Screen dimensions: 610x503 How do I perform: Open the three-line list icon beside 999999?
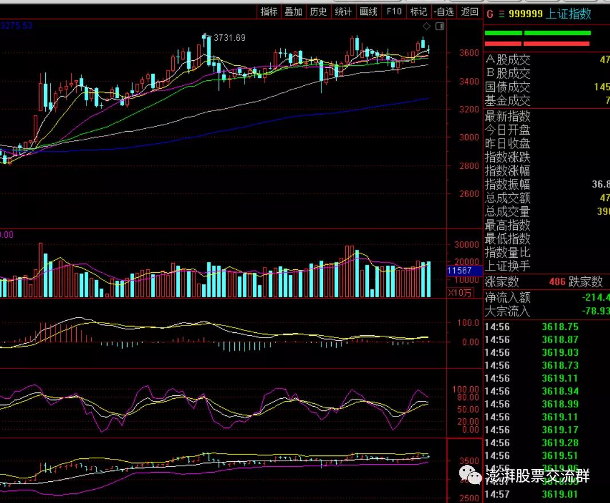tap(502, 14)
